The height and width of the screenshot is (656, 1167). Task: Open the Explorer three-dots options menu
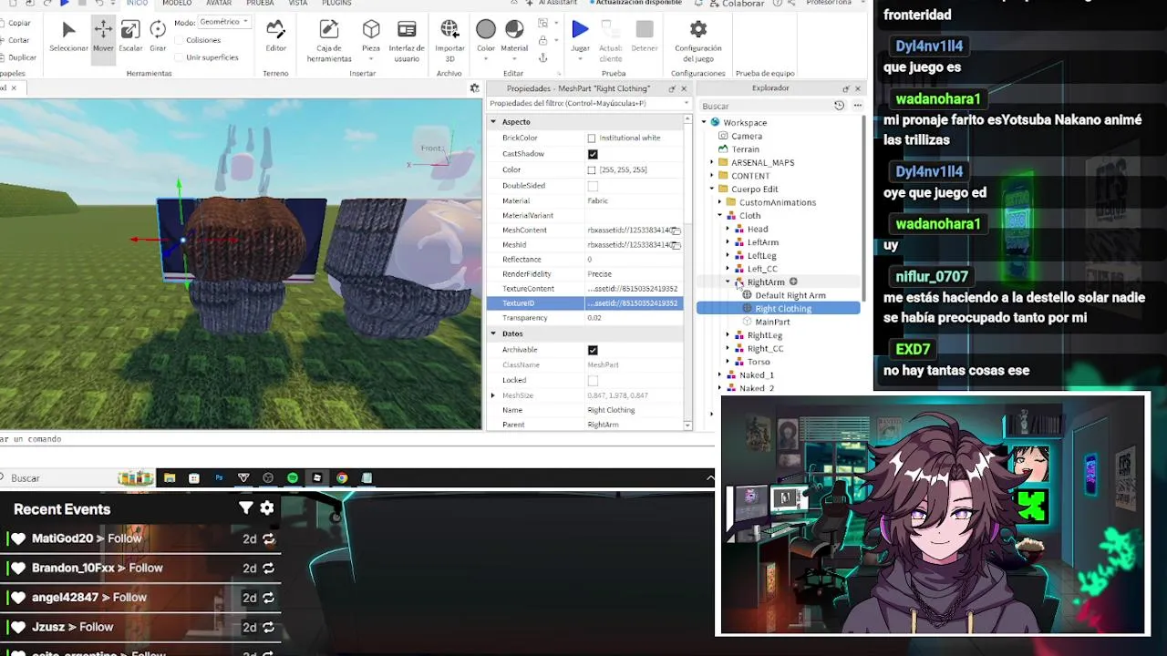(857, 106)
